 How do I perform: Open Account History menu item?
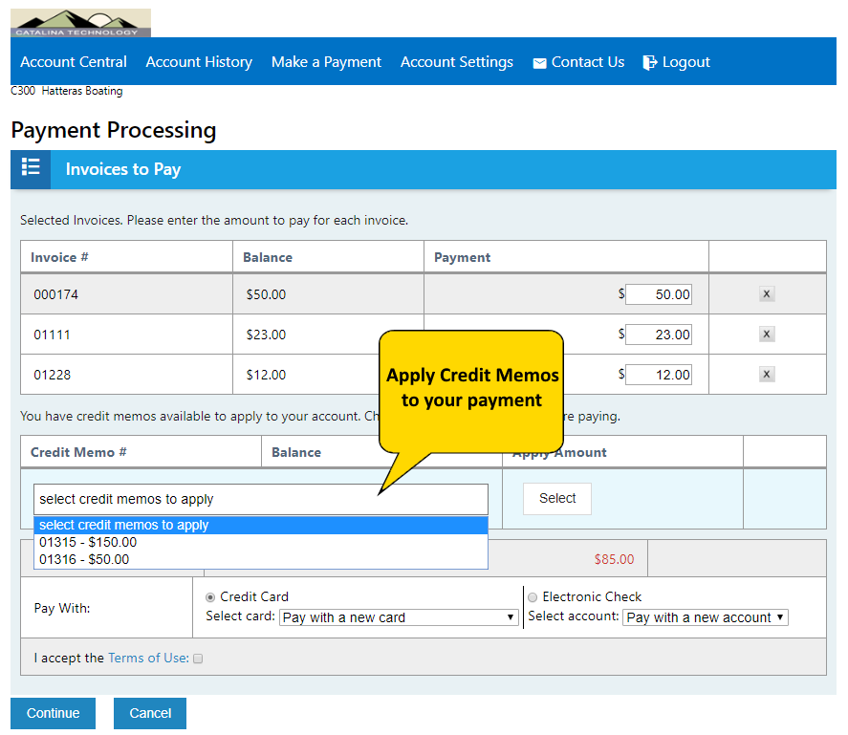click(199, 62)
